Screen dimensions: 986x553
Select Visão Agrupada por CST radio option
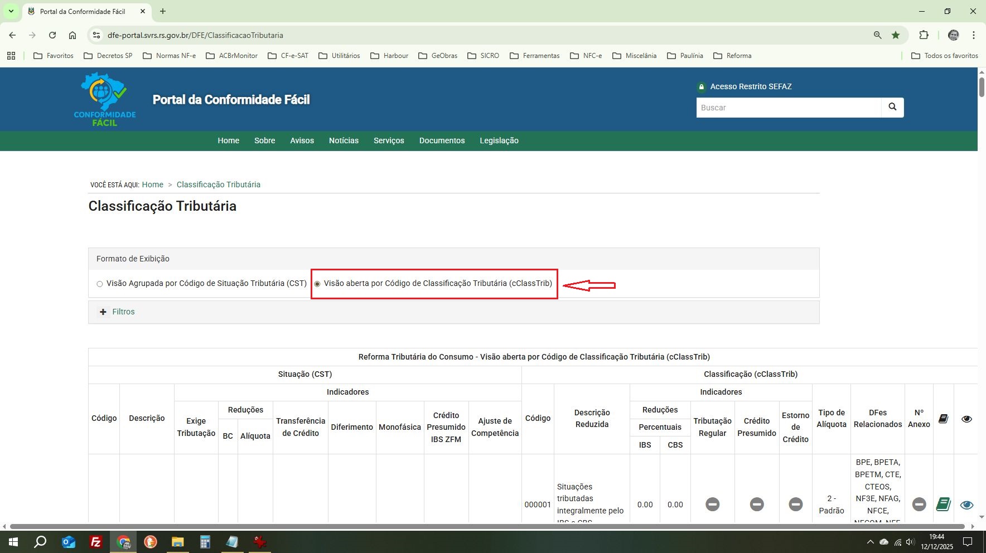click(100, 284)
